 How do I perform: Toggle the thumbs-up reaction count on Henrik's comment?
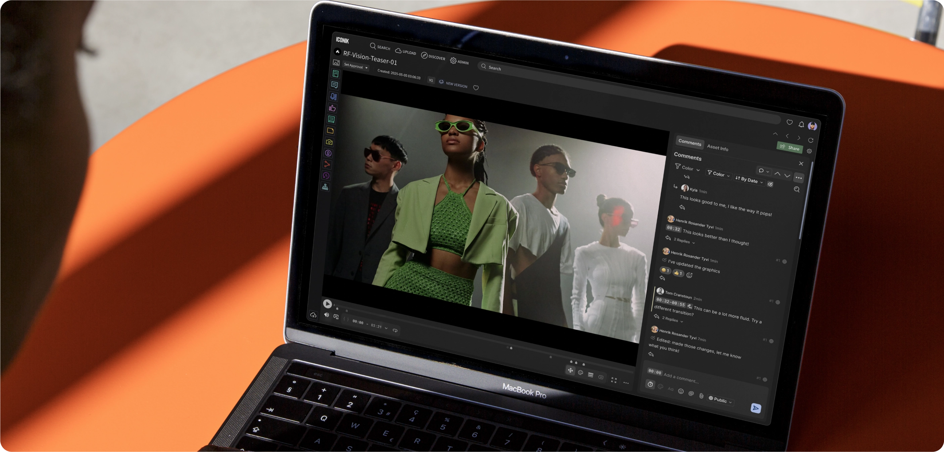tap(678, 273)
